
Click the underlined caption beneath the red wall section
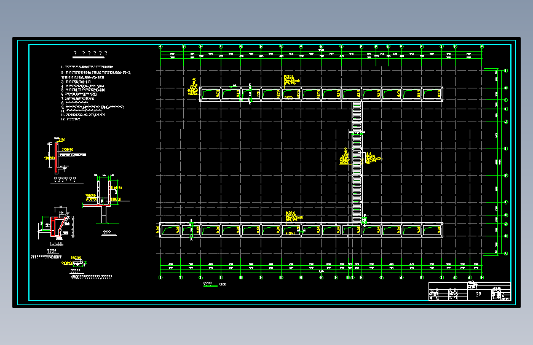[65, 180]
